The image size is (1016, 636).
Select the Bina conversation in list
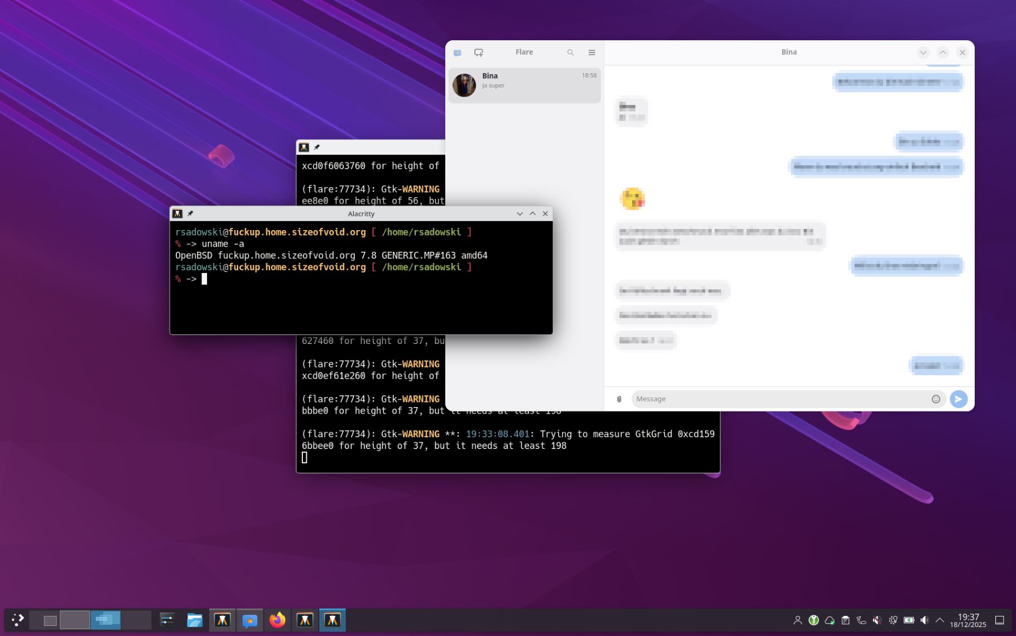(524, 85)
